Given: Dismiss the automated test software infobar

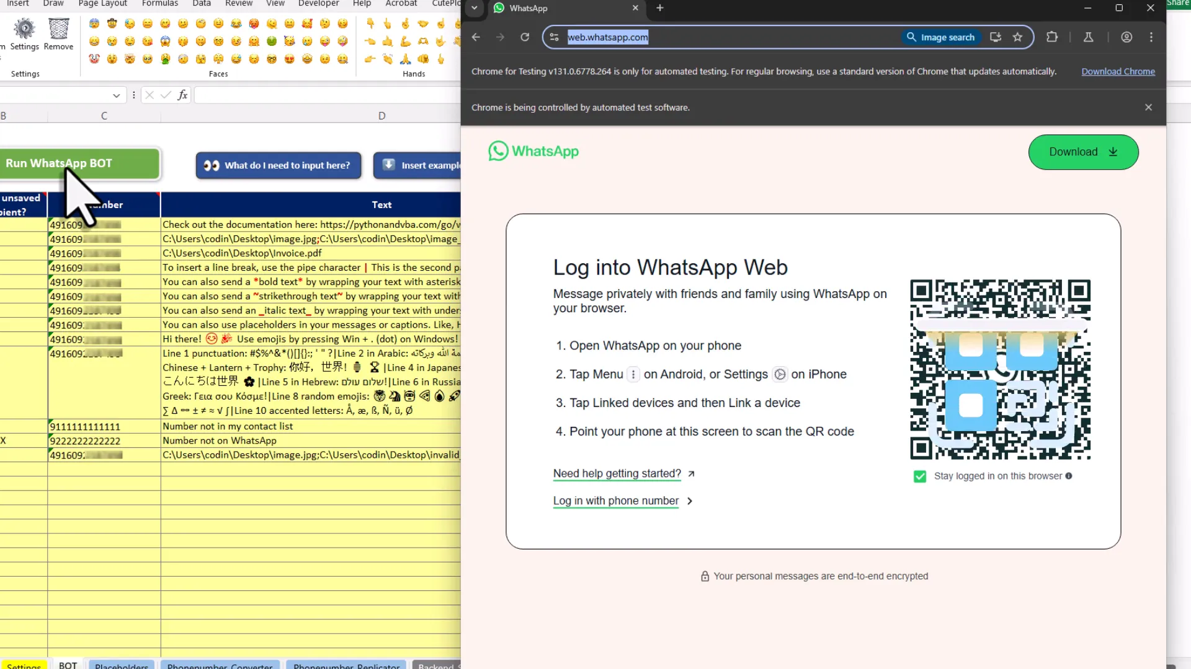Looking at the screenshot, I should click(1148, 107).
